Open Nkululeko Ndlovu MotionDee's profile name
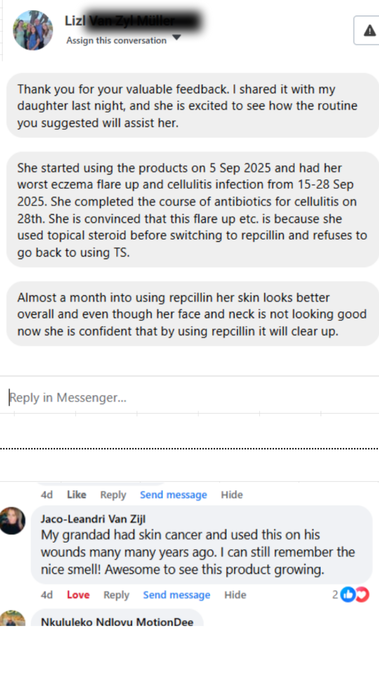This screenshot has width=379, height=674. click(117, 622)
